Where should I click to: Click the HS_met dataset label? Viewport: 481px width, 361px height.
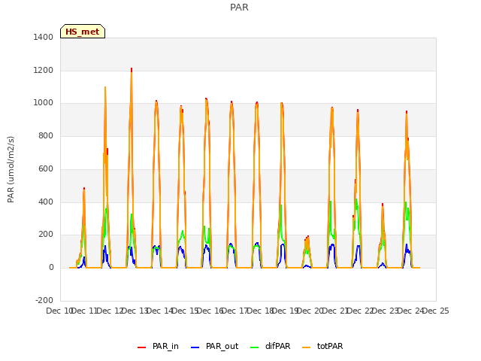[x=83, y=32]
